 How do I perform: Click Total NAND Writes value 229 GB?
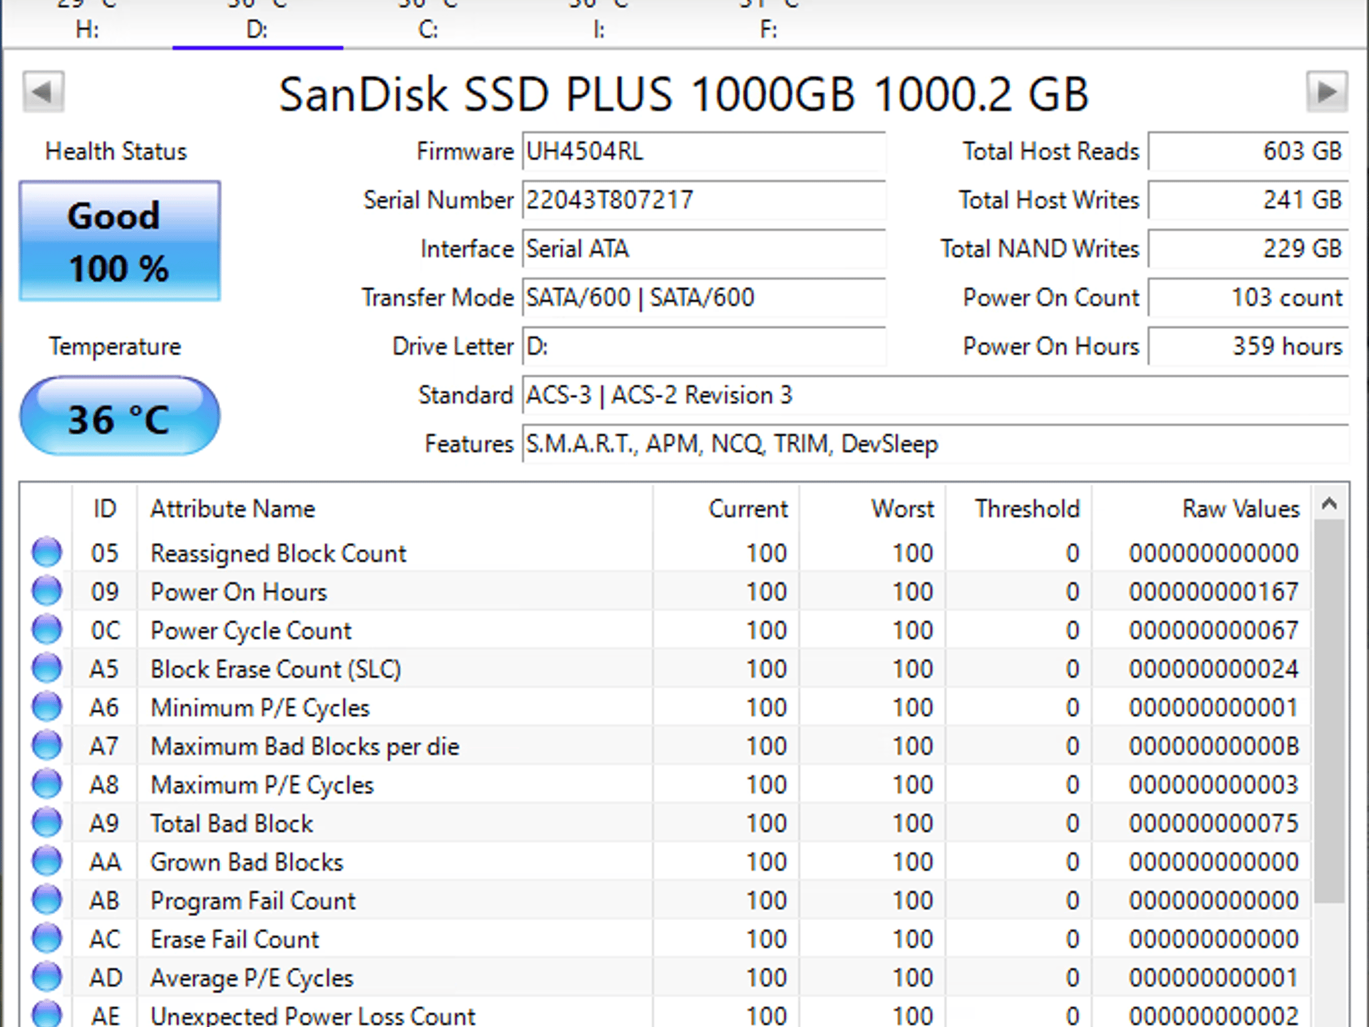[x=1249, y=249]
